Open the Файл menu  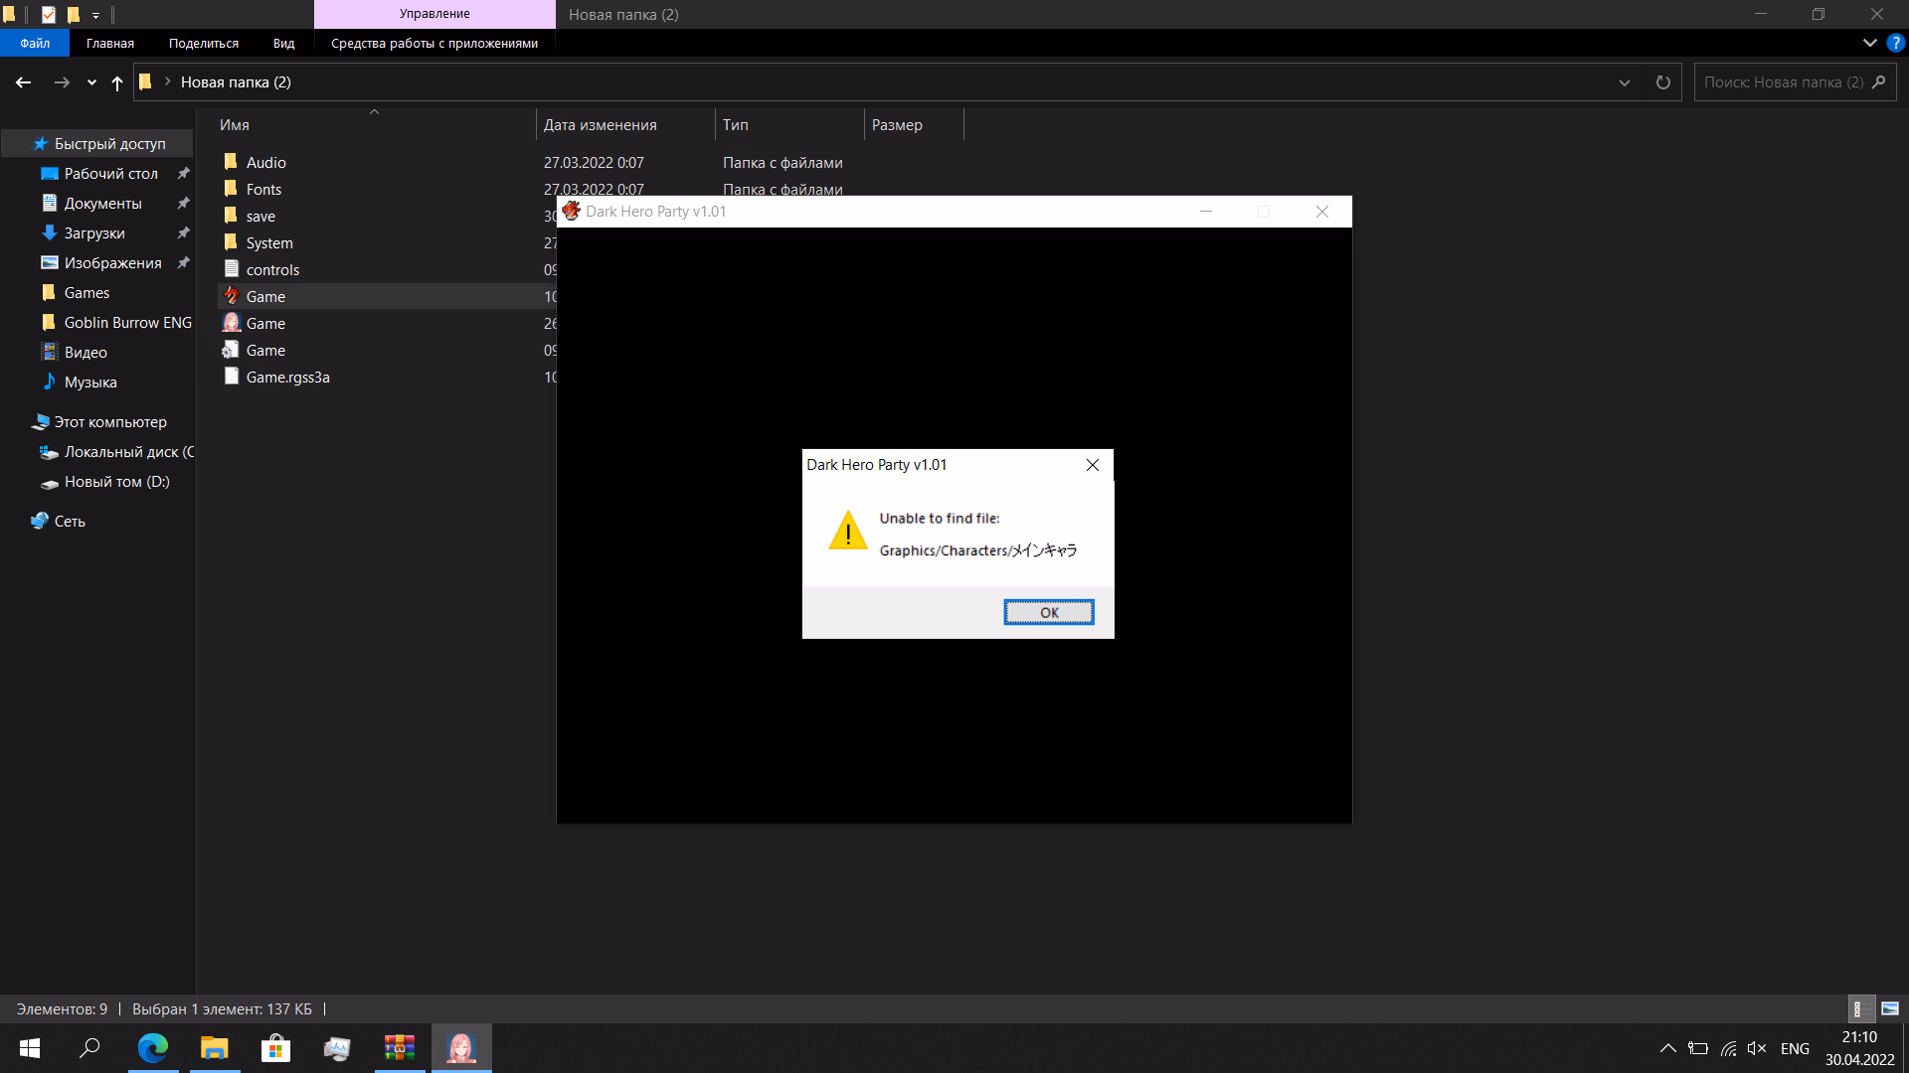tap(35, 43)
